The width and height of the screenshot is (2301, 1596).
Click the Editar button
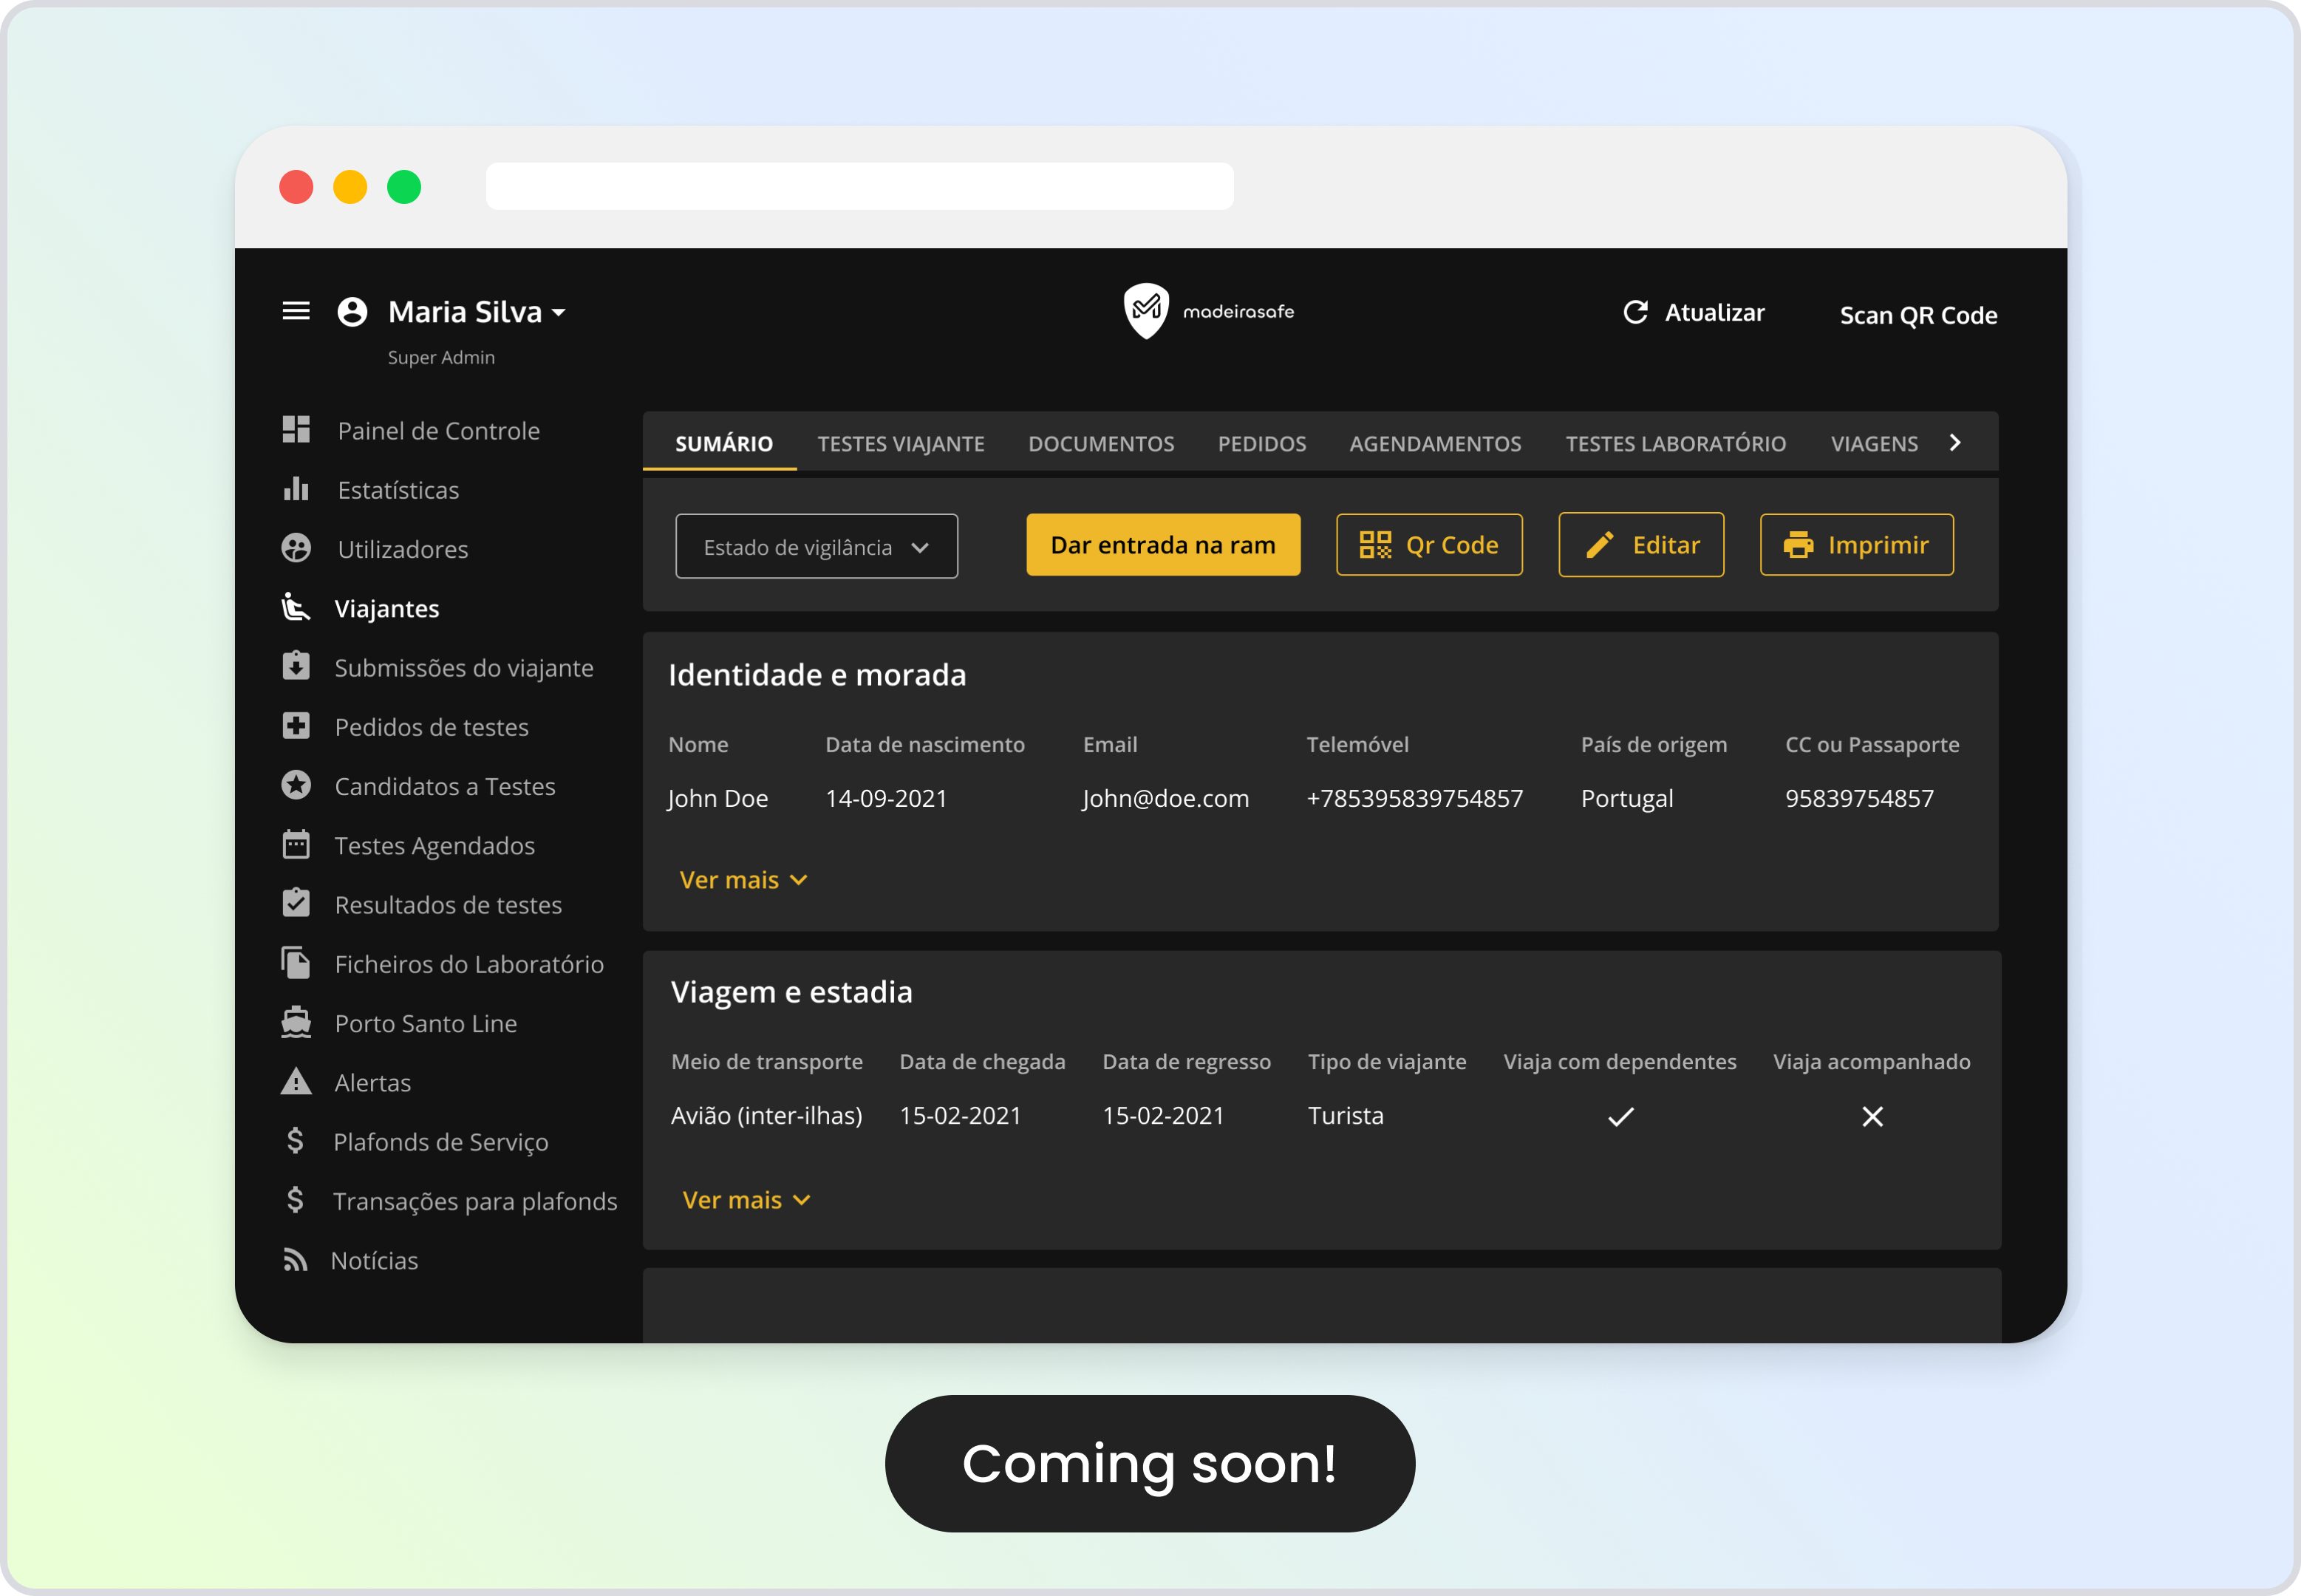(1641, 545)
